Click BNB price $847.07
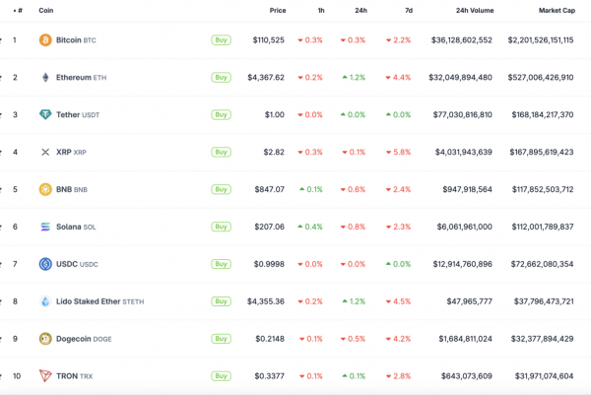This screenshot has height=395, width=591. click(270, 189)
